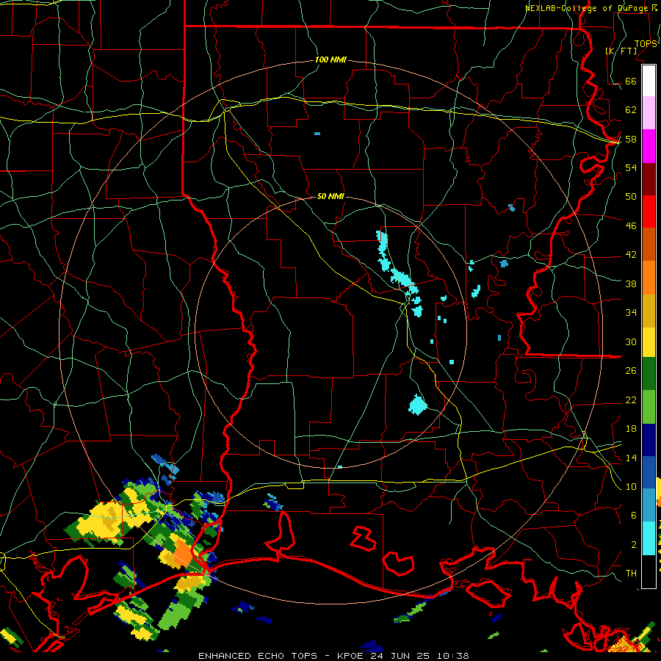Viewport: 661px width, 661px height.
Task: Click the 50 NMI range ring label
Action: pyautogui.click(x=330, y=196)
